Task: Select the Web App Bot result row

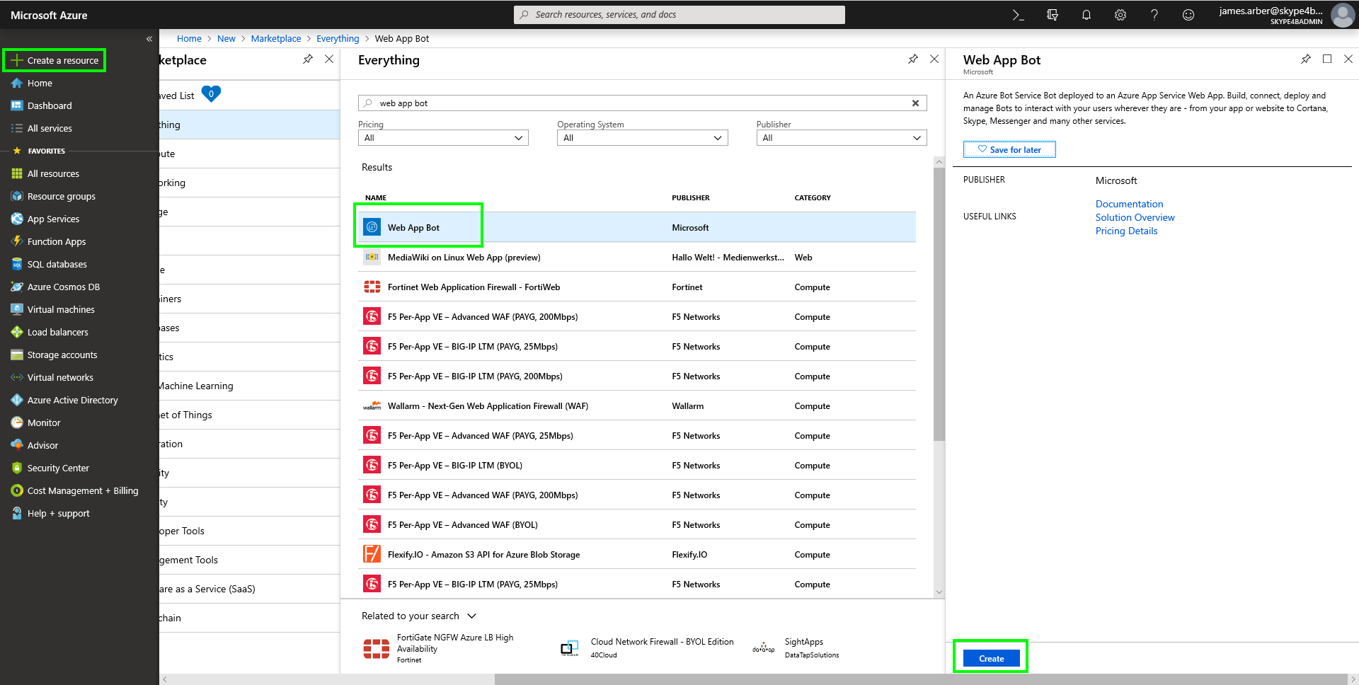Action: (x=637, y=227)
